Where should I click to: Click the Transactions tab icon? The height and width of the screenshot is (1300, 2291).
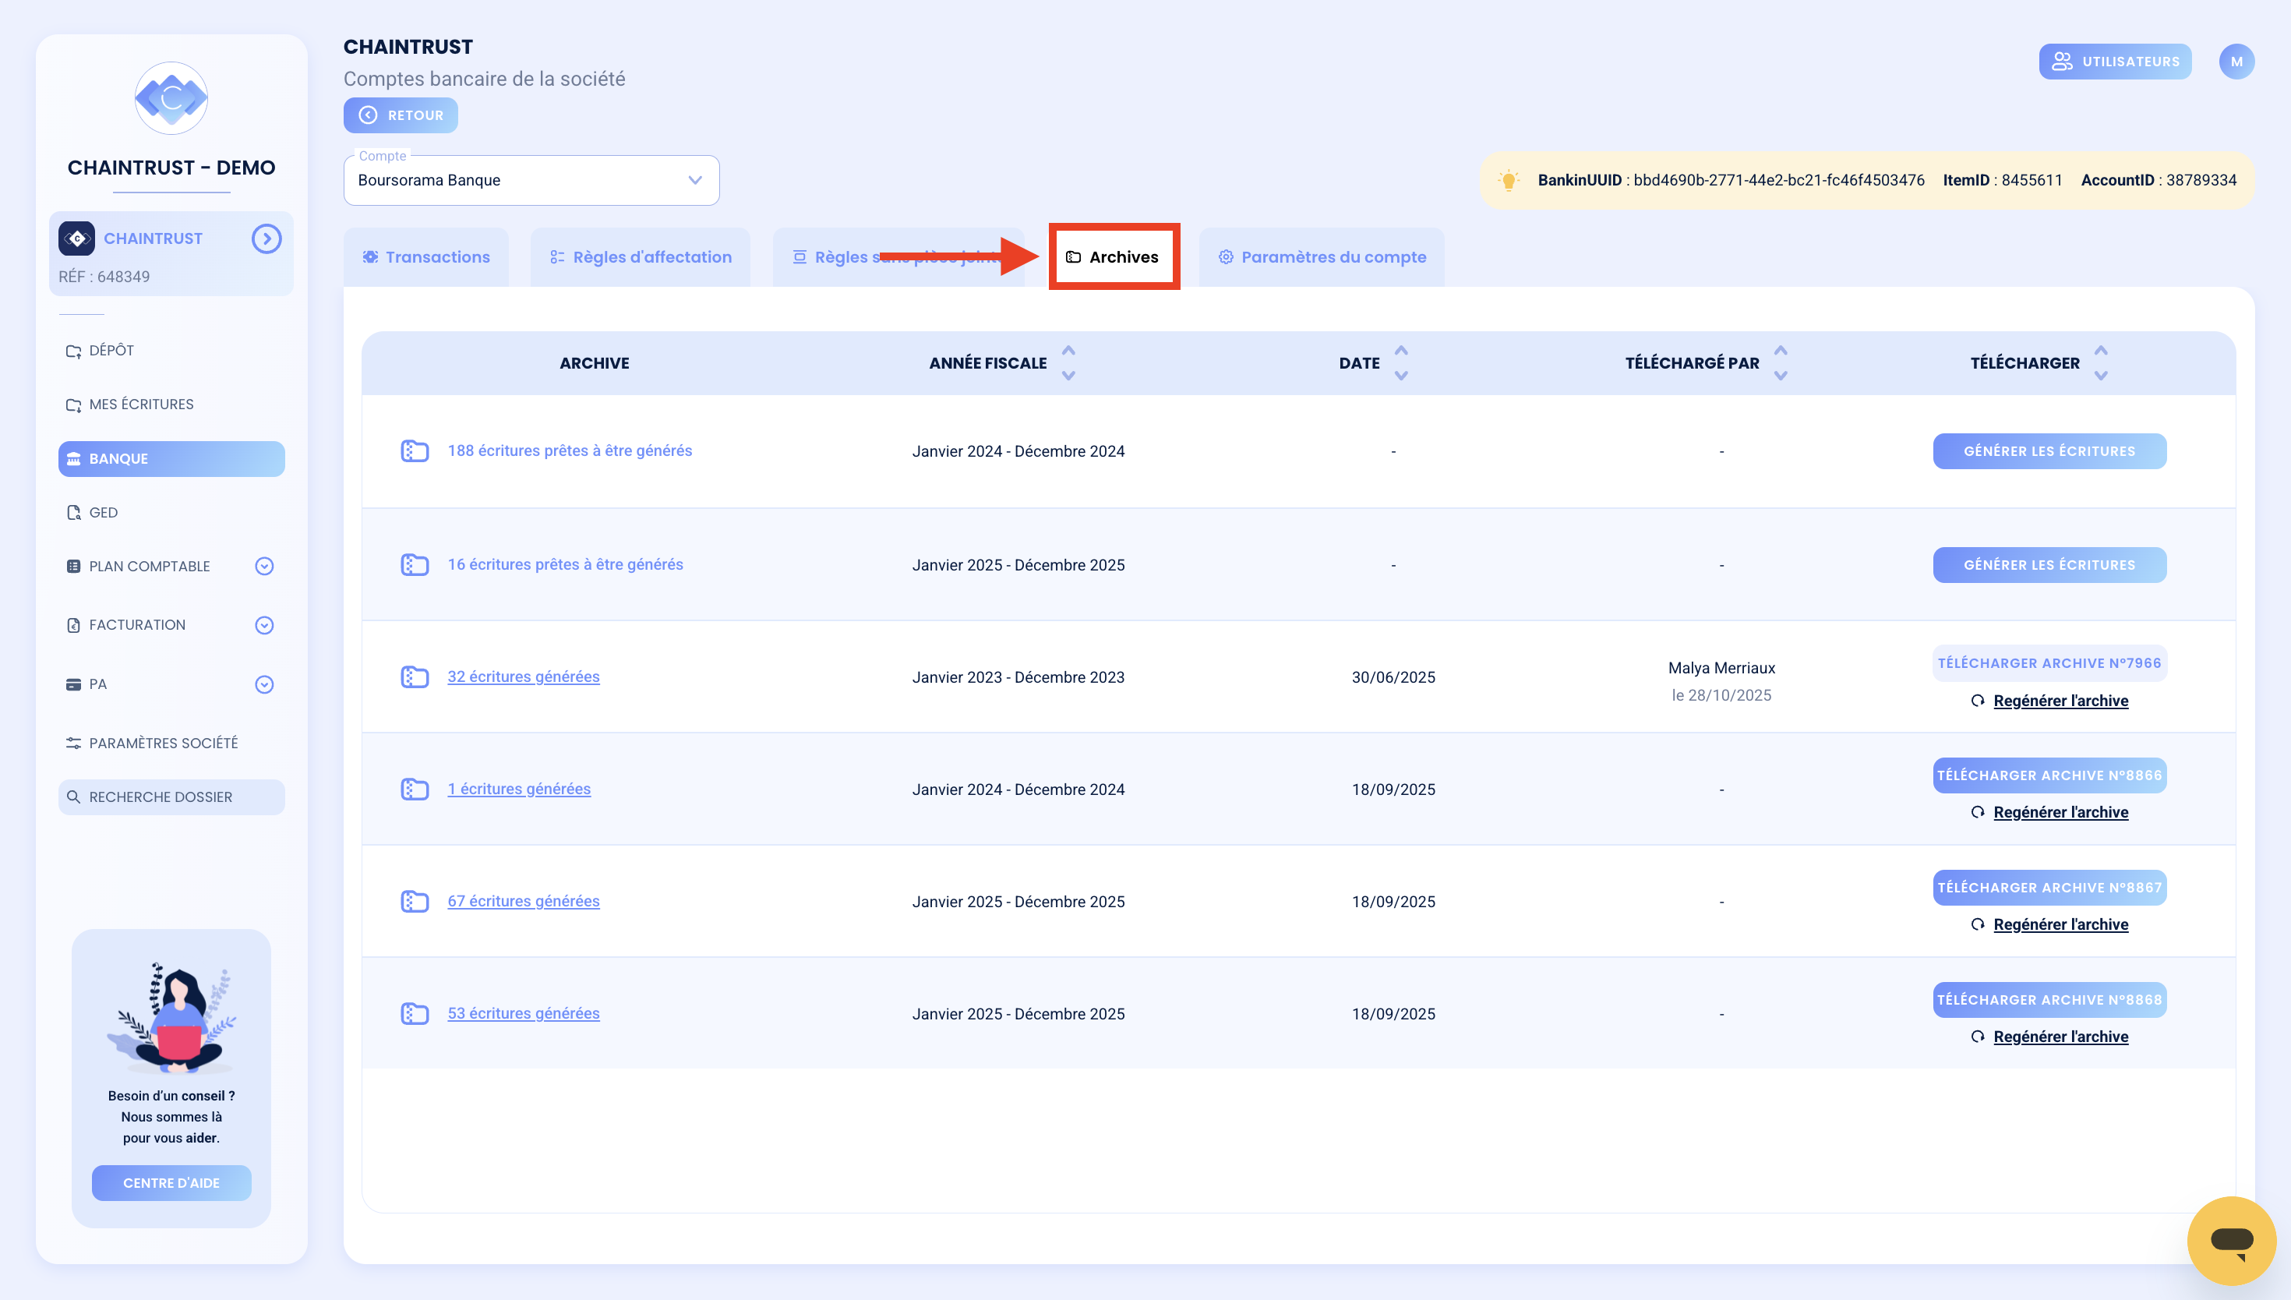(369, 257)
